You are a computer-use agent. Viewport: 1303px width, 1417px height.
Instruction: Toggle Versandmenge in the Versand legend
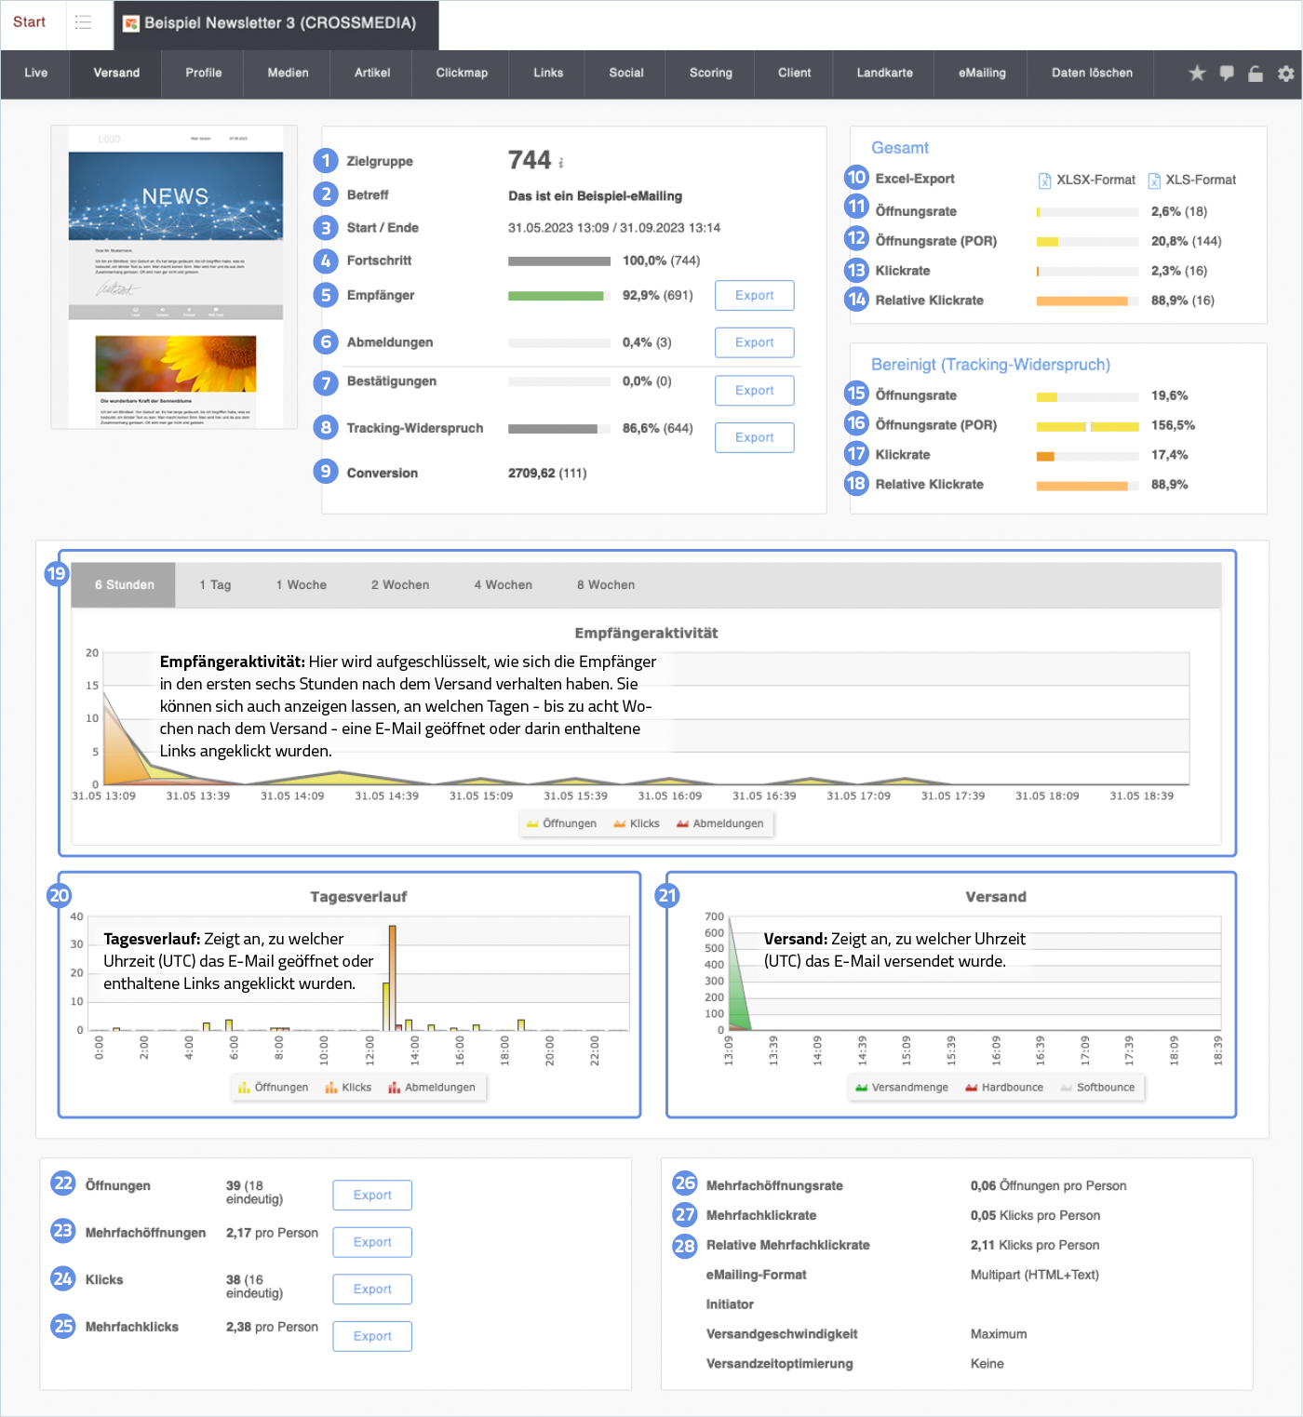tap(902, 1087)
